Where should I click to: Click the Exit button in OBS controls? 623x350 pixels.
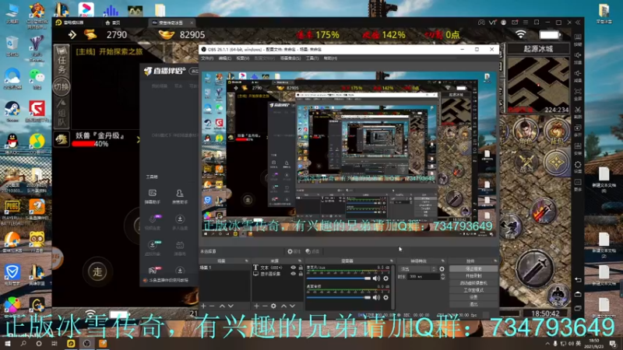pyautogui.click(x=473, y=304)
